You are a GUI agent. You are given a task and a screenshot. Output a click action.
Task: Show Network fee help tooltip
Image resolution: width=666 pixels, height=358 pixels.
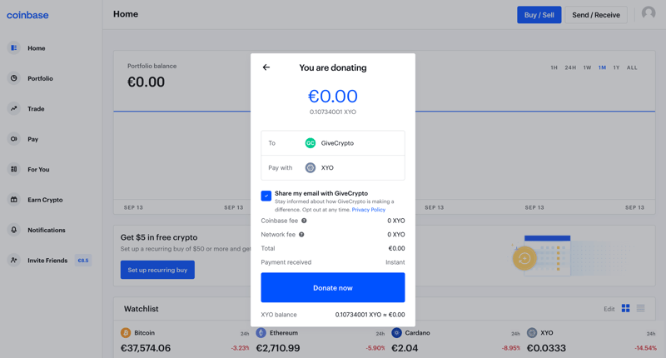click(301, 235)
